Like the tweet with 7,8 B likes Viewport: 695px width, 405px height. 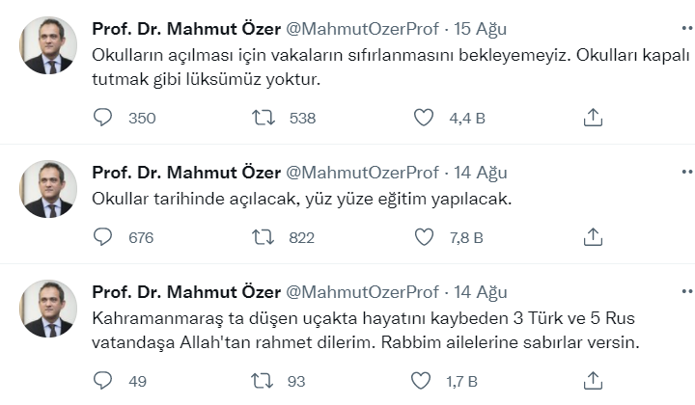coord(423,237)
